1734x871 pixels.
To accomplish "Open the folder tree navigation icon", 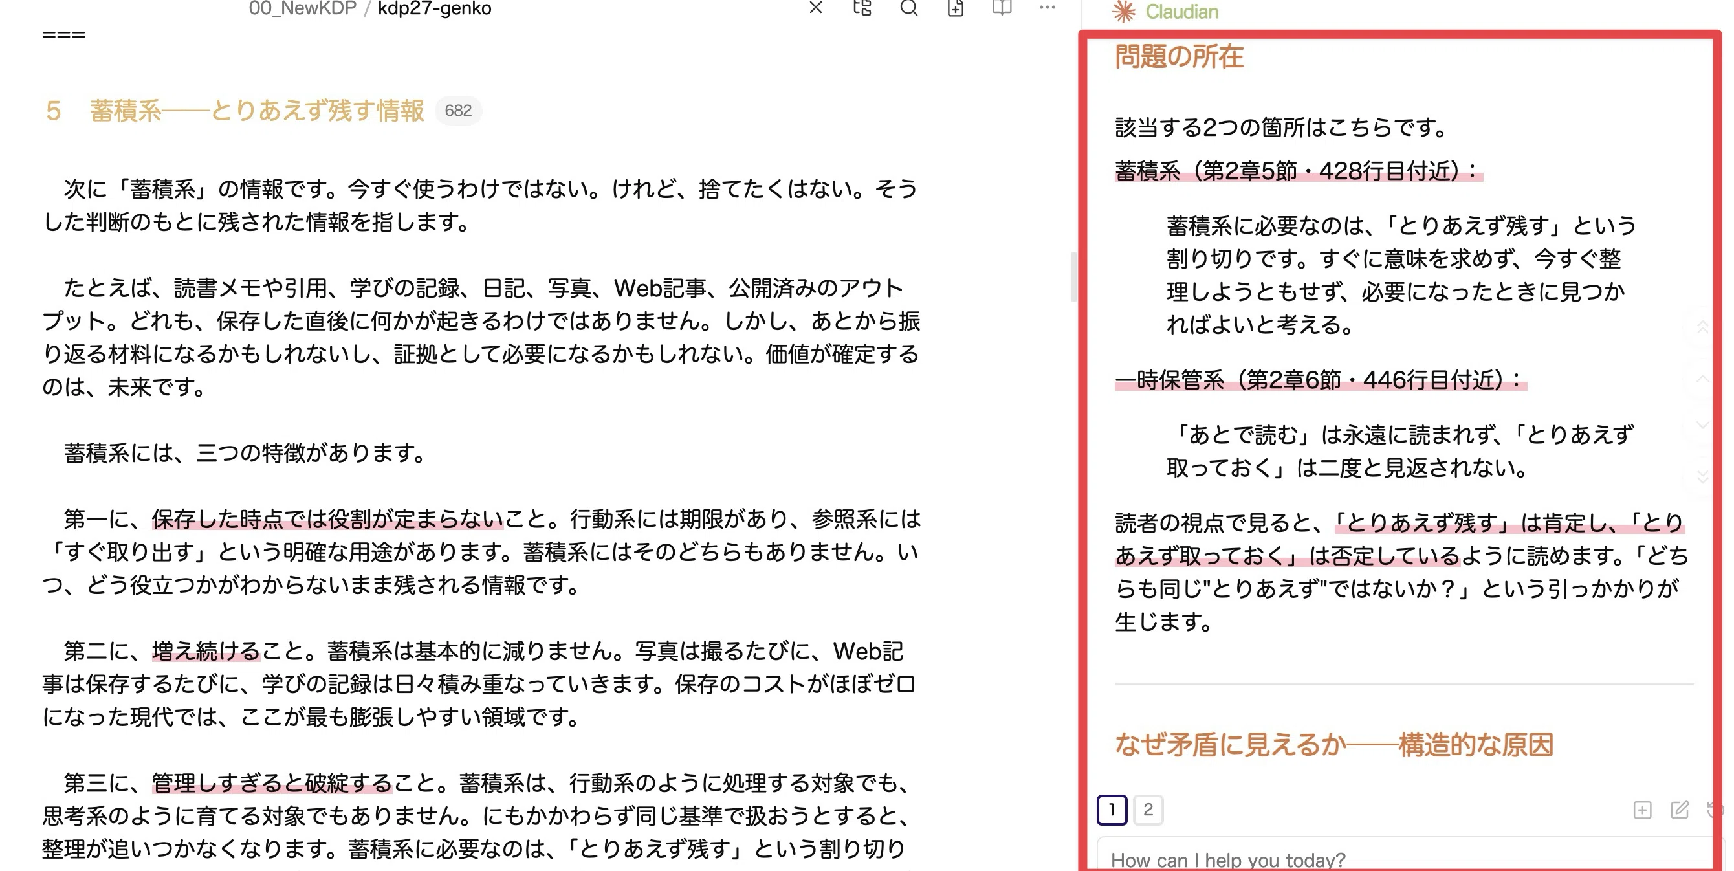I will [x=862, y=7].
